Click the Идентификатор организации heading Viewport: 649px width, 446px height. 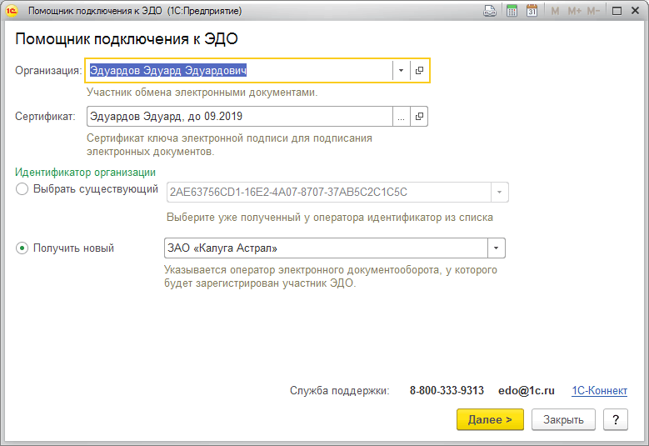(x=85, y=173)
